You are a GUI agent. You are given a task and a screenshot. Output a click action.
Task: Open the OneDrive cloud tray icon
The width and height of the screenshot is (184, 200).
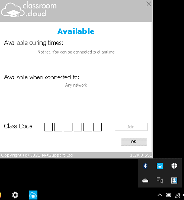click(145, 180)
